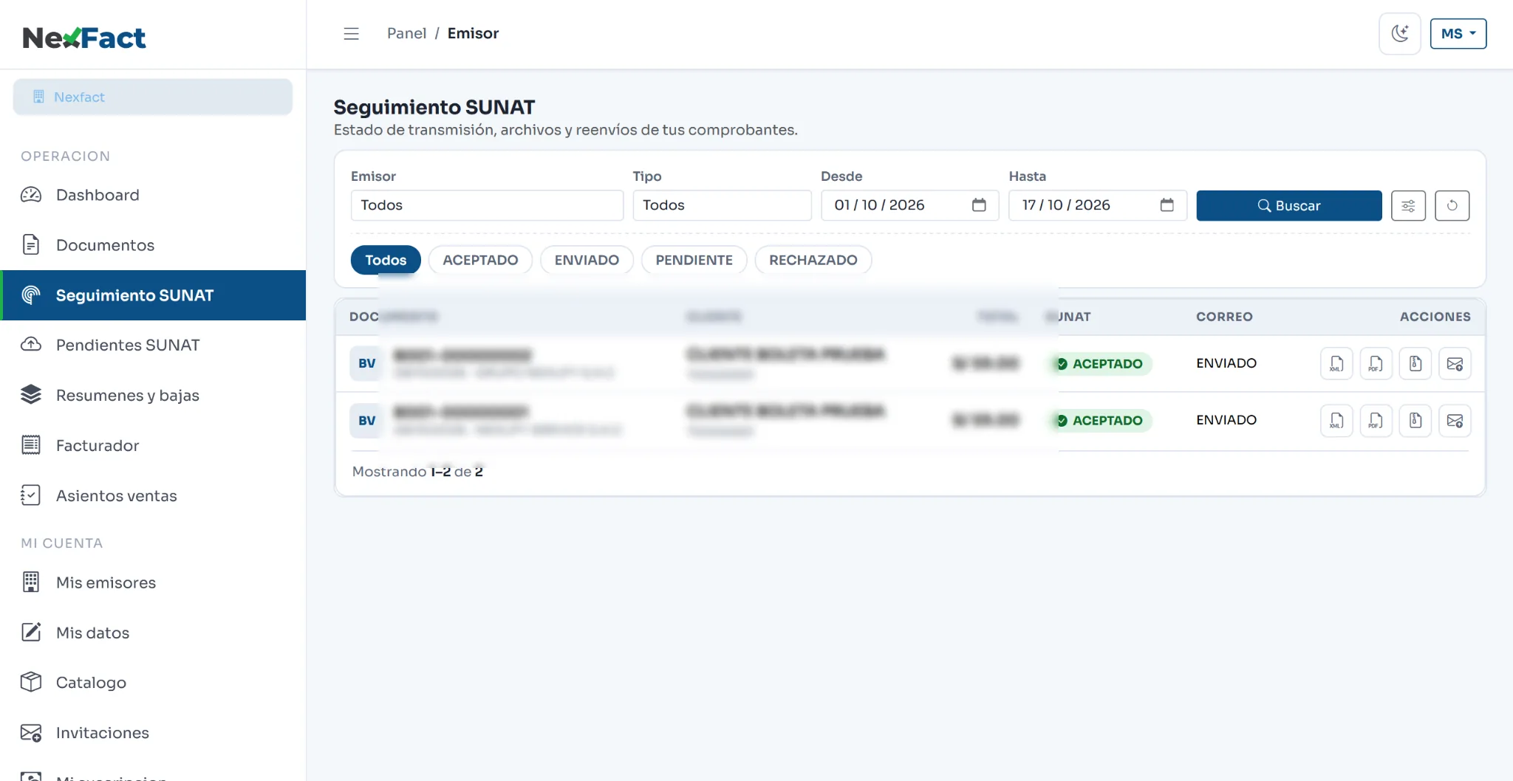Open the Emisor filter dropdown
The image size is (1513, 781).
click(x=487, y=205)
